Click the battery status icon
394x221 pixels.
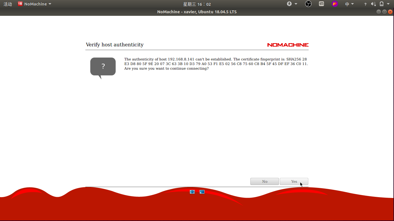382,4
